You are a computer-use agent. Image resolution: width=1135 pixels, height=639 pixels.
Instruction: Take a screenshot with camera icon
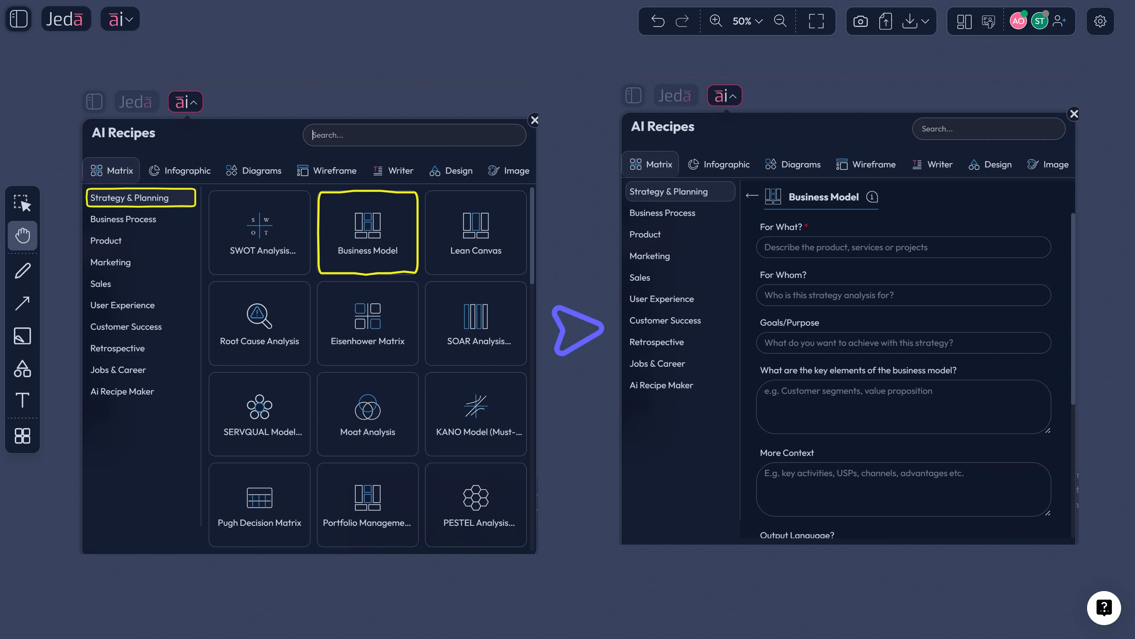(860, 21)
